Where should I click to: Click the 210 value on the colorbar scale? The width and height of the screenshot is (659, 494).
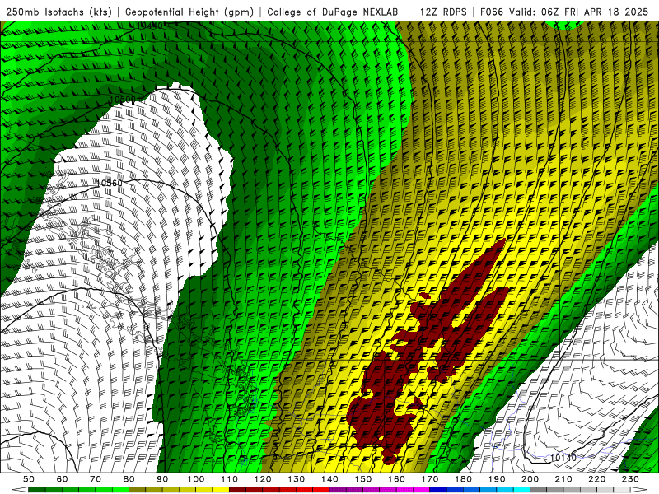(x=563, y=479)
